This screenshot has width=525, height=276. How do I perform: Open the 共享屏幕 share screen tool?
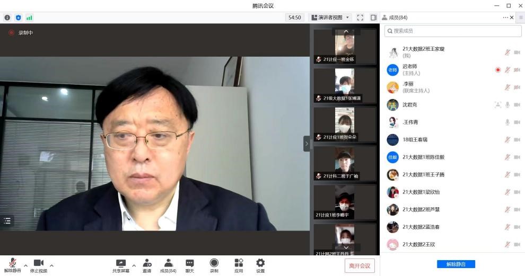120,265
